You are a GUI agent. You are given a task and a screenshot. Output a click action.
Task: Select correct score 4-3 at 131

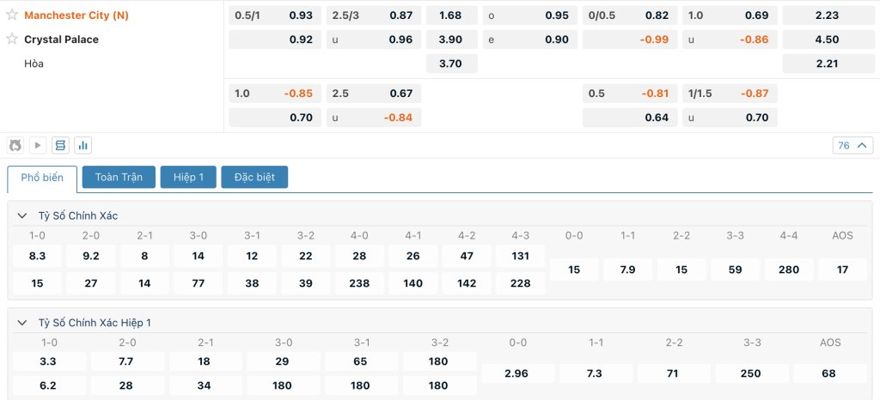point(521,256)
